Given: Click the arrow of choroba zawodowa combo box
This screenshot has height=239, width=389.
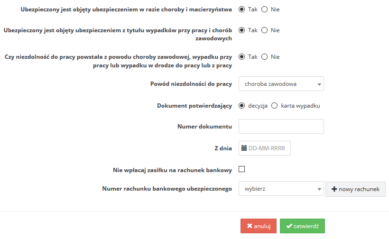Looking at the screenshot, I should click(319, 84).
